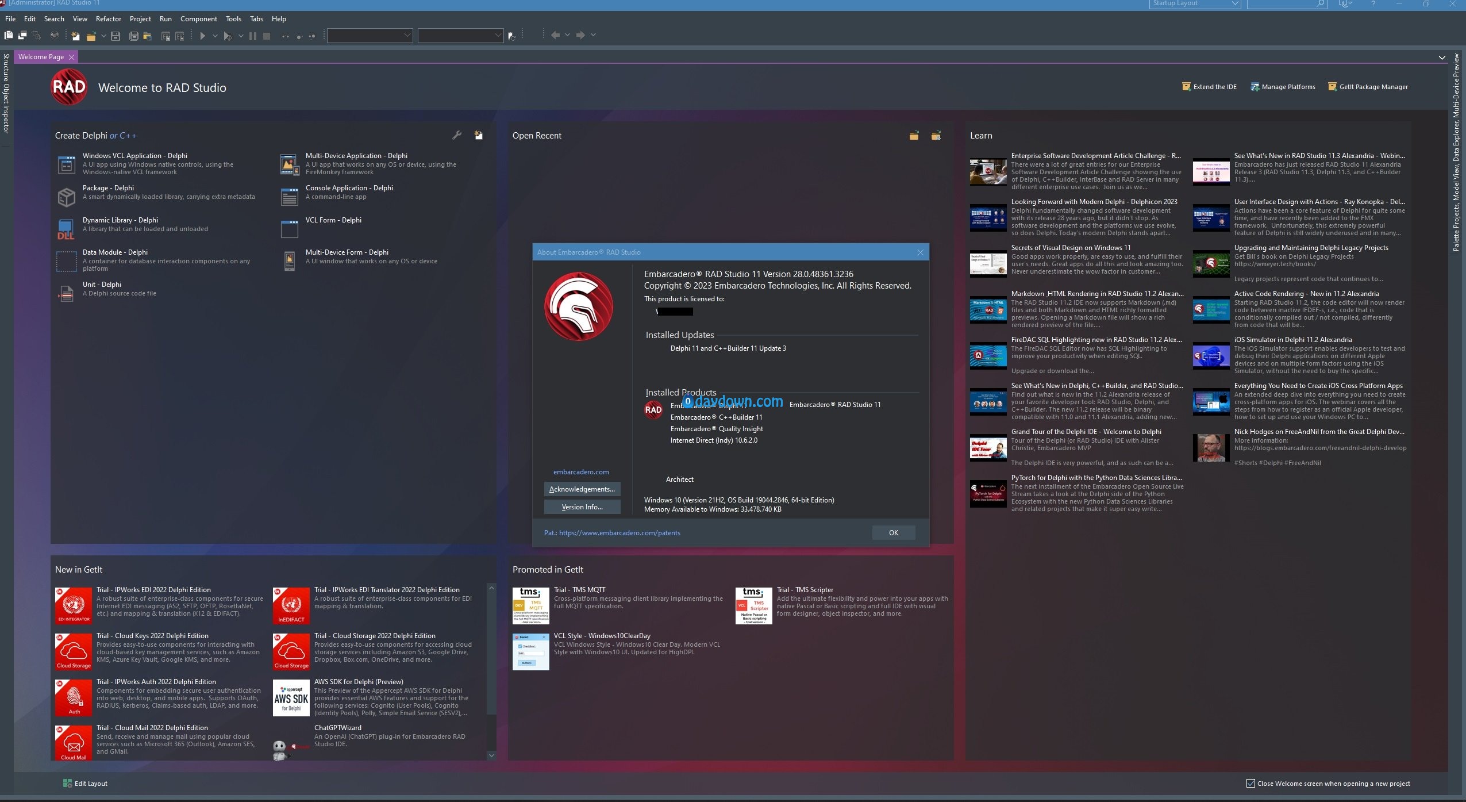The width and height of the screenshot is (1466, 802).
Task: Open the Structure side panel tab
Action: tap(6, 67)
